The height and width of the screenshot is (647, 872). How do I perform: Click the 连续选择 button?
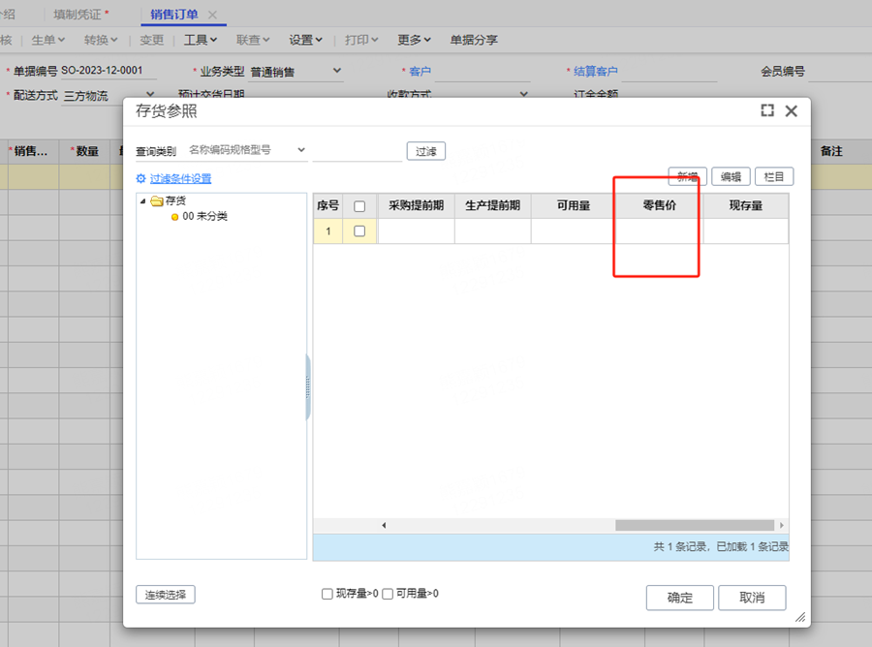pyautogui.click(x=165, y=595)
